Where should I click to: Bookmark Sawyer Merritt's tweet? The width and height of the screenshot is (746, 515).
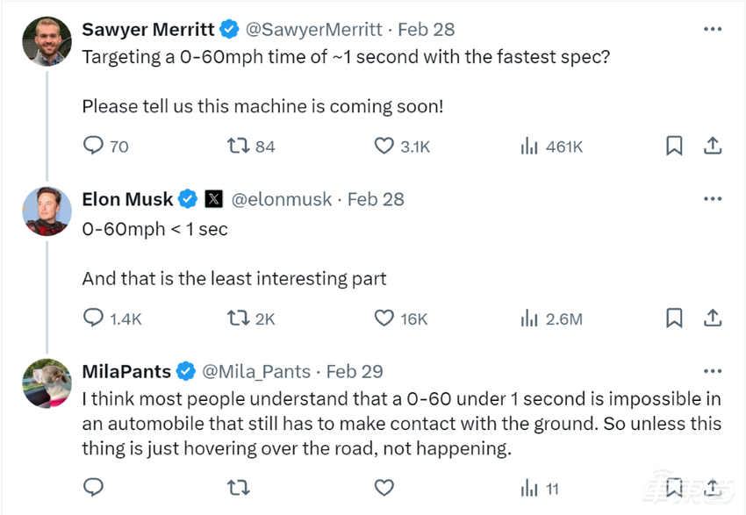click(x=674, y=146)
